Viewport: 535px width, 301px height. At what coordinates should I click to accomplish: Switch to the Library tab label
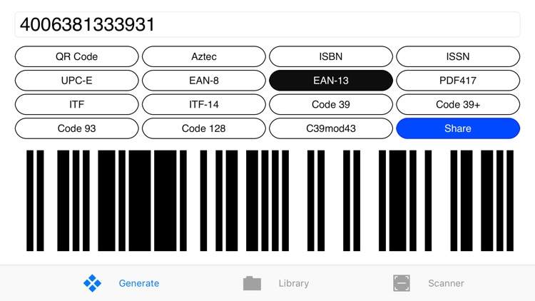tap(294, 283)
